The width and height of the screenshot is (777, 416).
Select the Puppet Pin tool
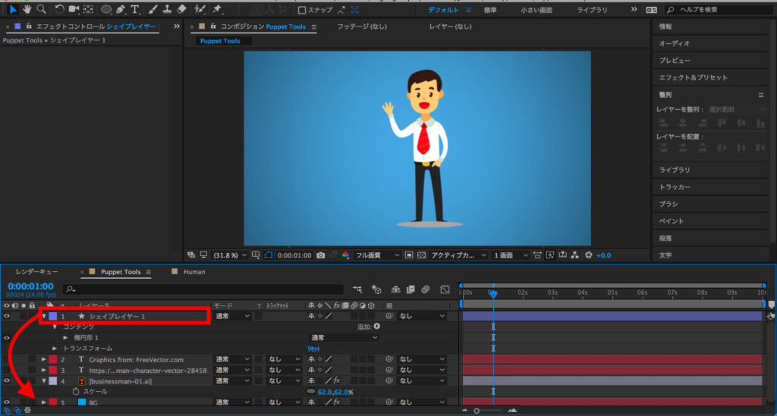(x=217, y=9)
